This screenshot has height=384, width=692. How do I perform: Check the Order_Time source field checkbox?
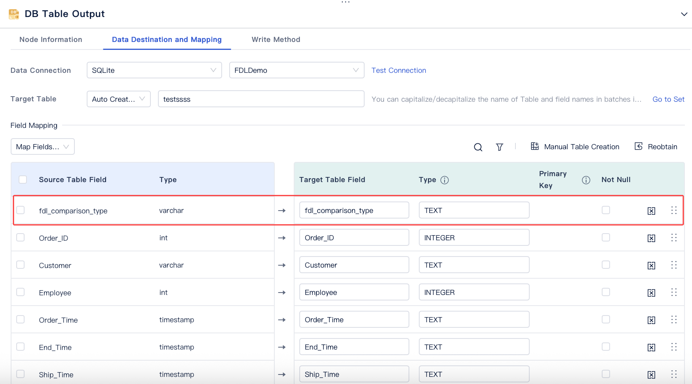21,319
